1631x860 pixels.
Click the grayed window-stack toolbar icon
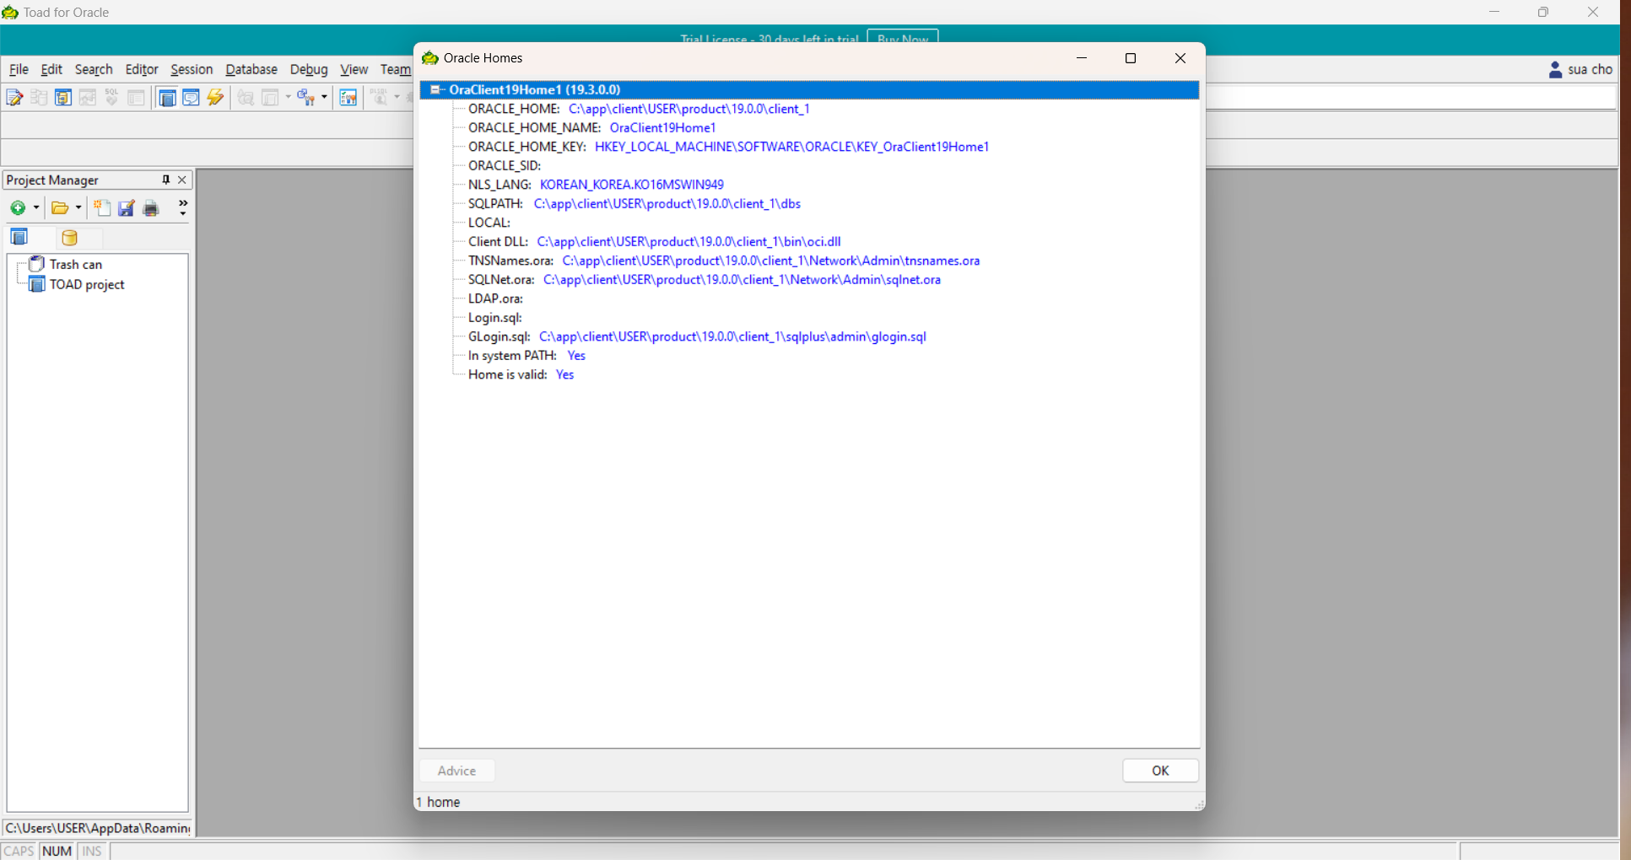270,98
